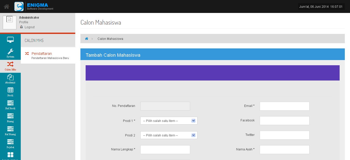
Task: Click the Email input field
Action: (x=284, y=106)
